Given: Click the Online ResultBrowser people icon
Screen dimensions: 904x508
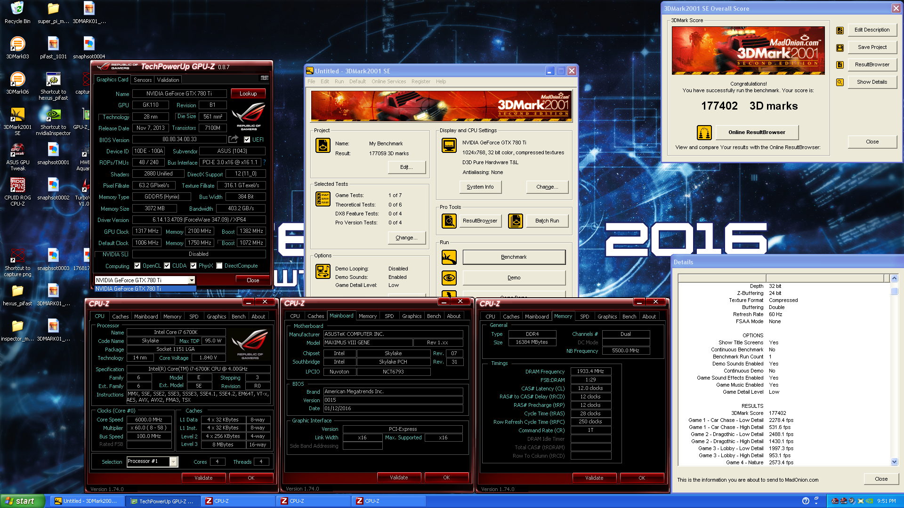Looking at the screenshot, I should [704, 133].
